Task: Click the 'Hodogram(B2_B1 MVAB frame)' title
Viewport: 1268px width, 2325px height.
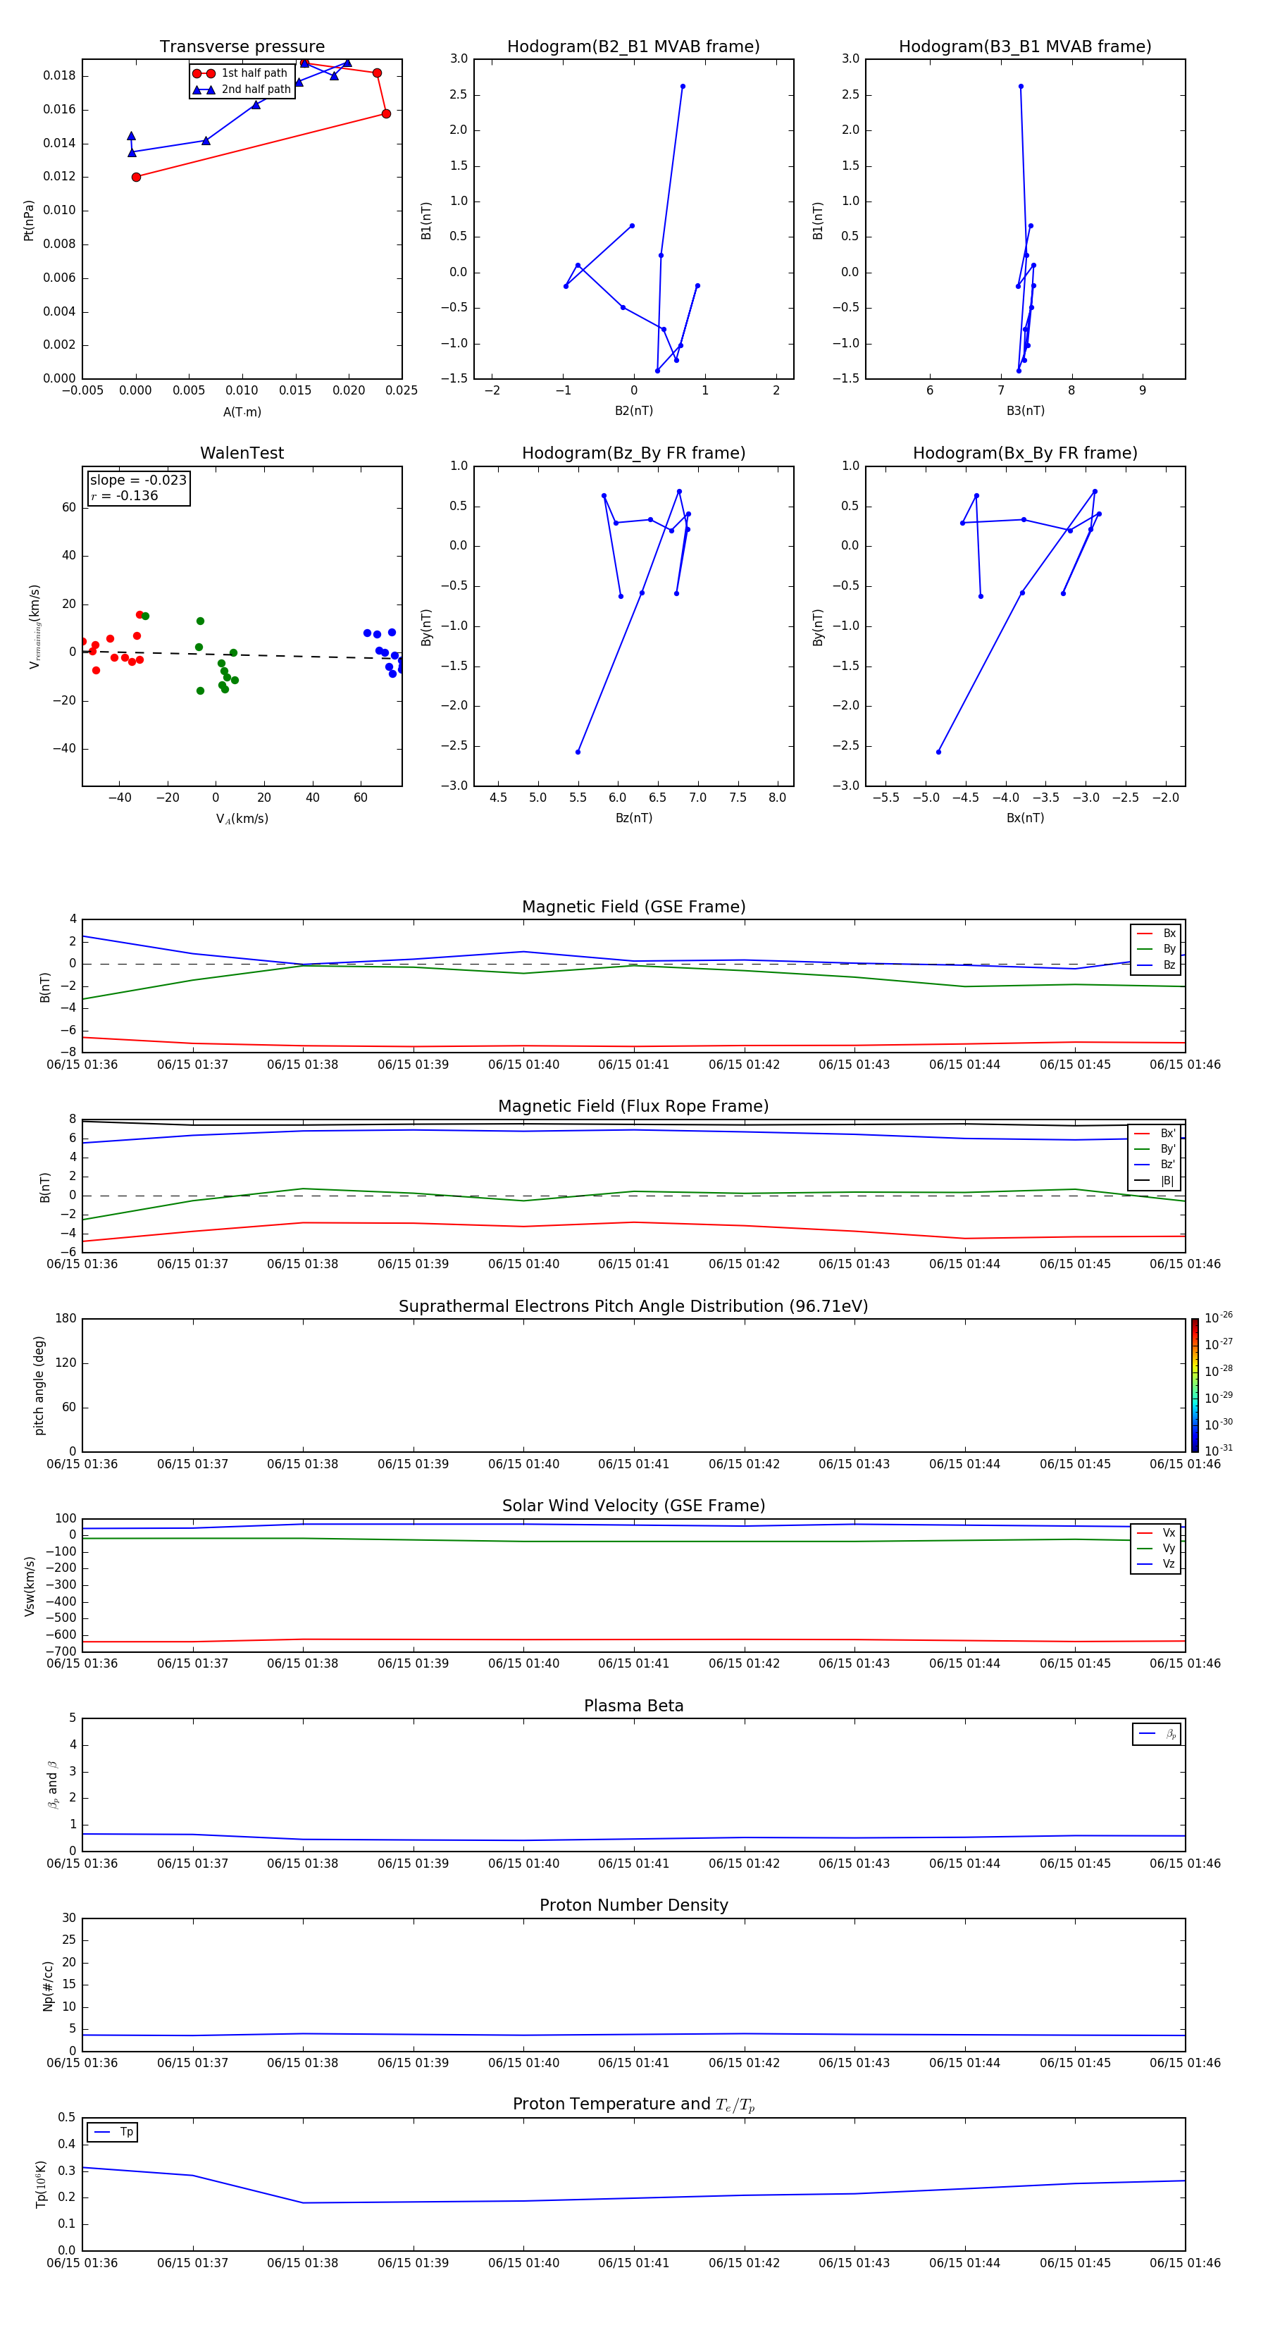Action: point(633,47)
